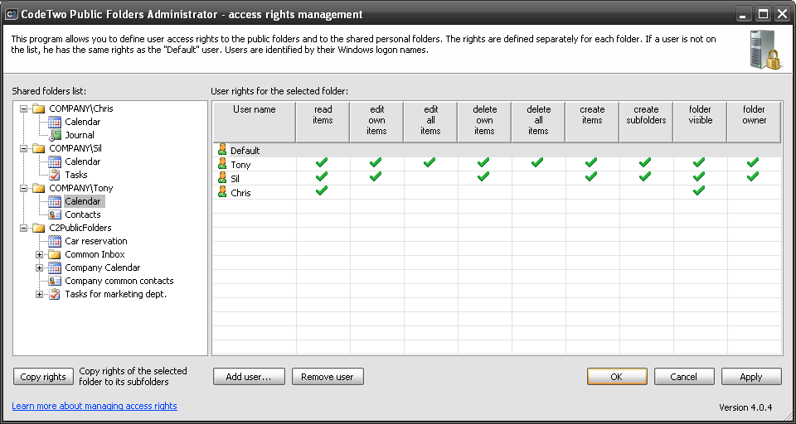This screenshot has height=424, width=796.
Task: Select the Car reservation folder label
Action: 96,241
